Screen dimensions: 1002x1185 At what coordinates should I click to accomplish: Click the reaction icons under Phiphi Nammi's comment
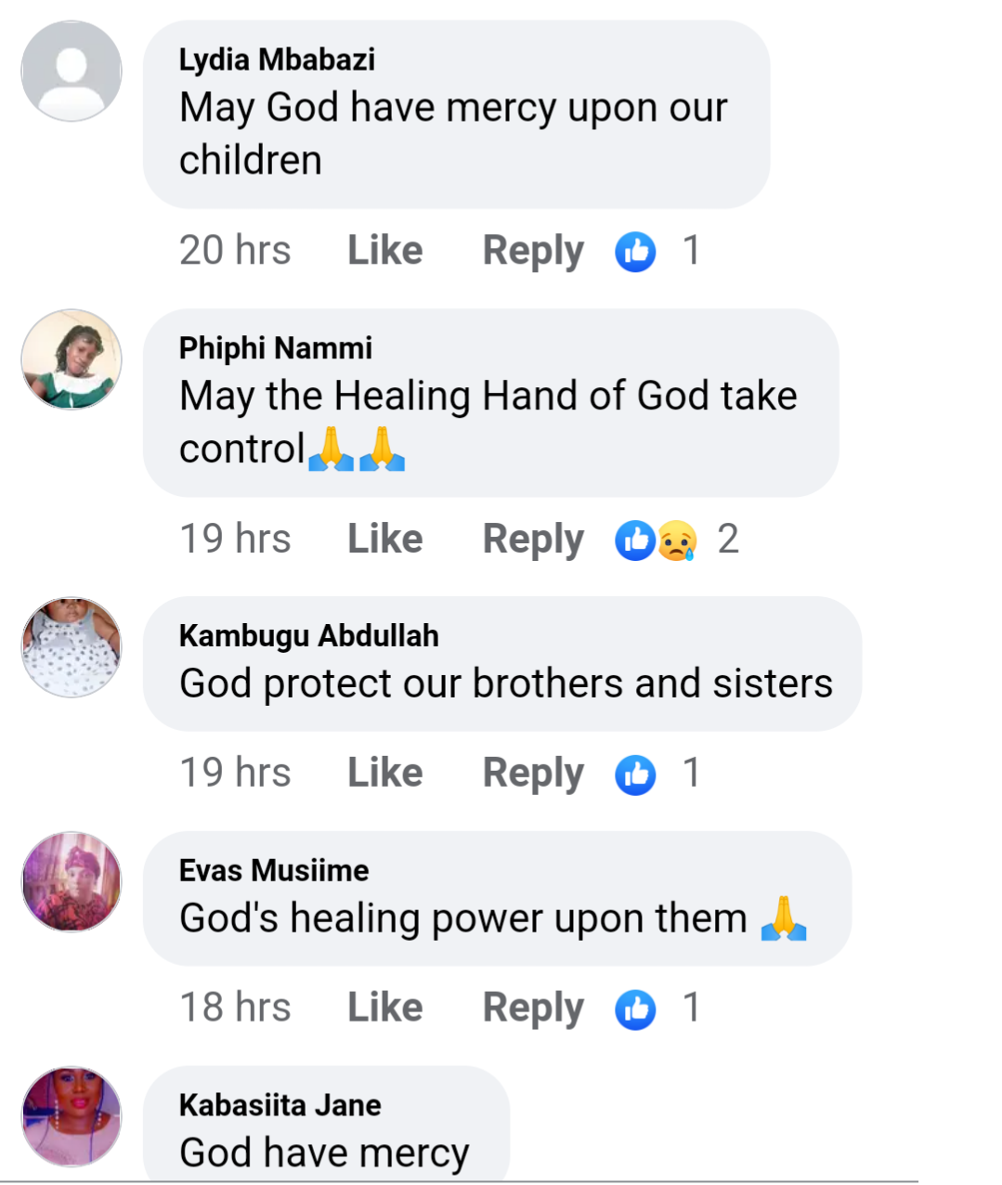pyautogui.click(x=657, y=540)
